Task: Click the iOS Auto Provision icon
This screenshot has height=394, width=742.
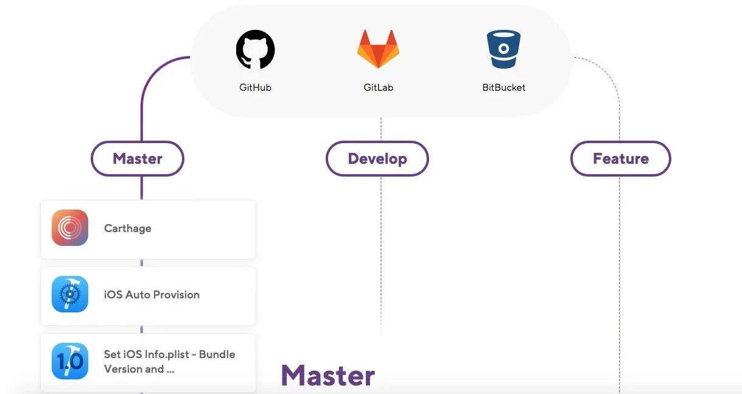Action: point(70,294)
